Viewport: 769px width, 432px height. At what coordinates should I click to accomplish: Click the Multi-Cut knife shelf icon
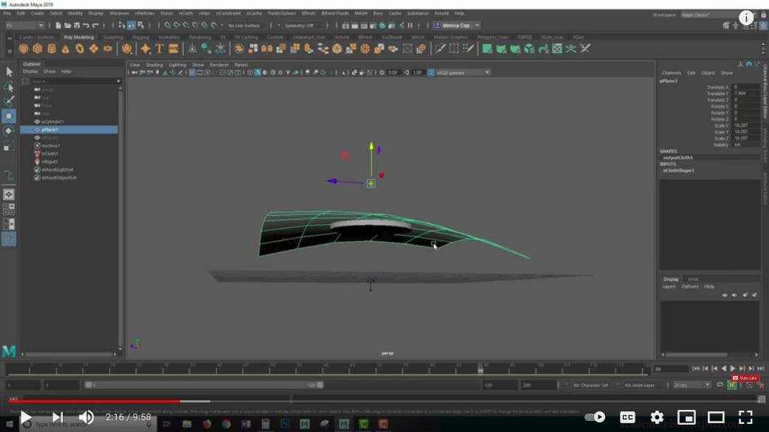(x=440, y=49)
